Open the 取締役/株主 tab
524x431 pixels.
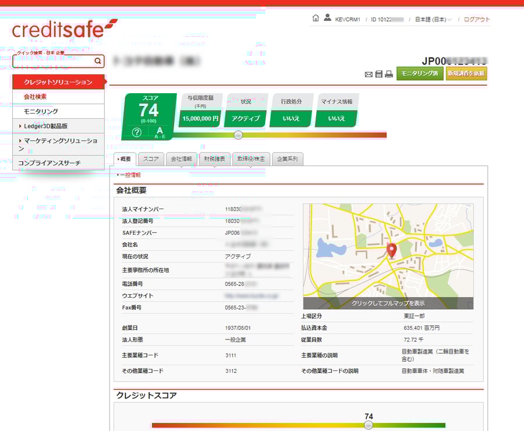point(250,158)
